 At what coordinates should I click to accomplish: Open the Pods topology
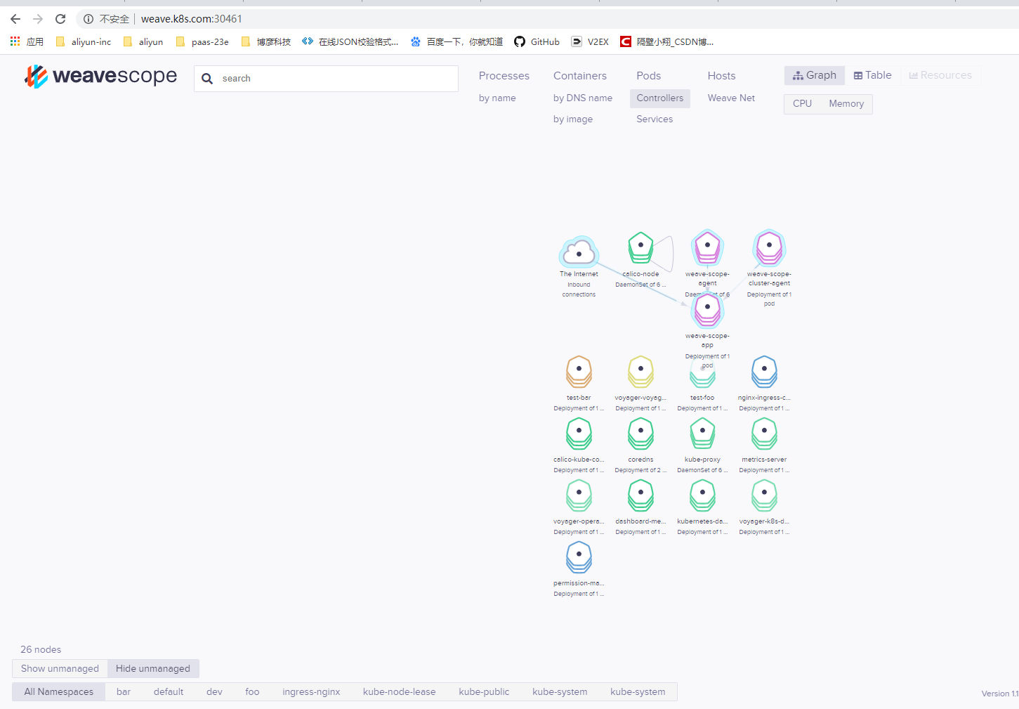point(649,76)
